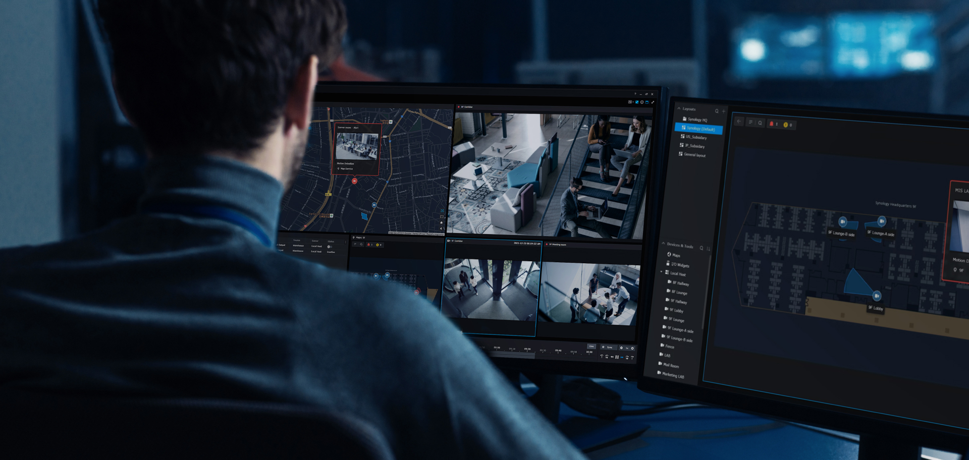The width and height of the screenshot is (969, 460).
Task: Increase playback speed with plus icon
Action: pos(632,348)
